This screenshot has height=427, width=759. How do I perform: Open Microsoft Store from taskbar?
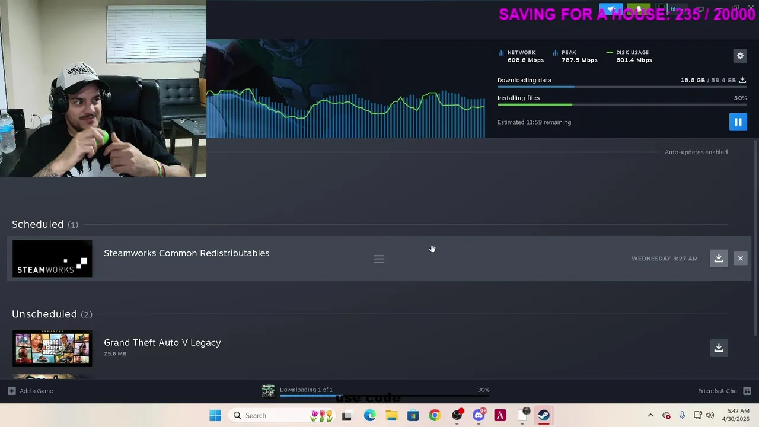click(413, 416)
